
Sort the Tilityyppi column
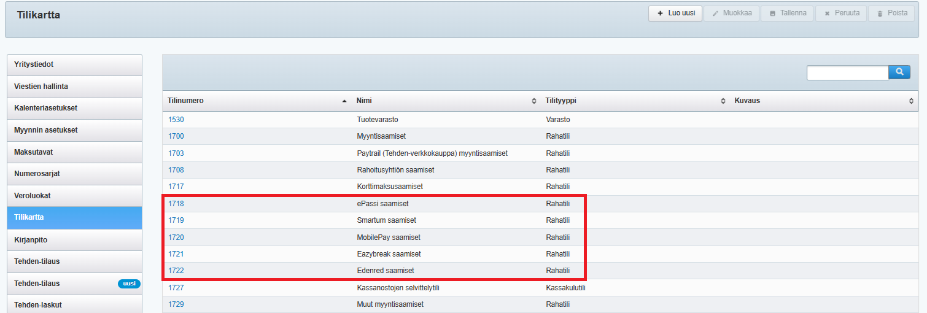(723, 101)
